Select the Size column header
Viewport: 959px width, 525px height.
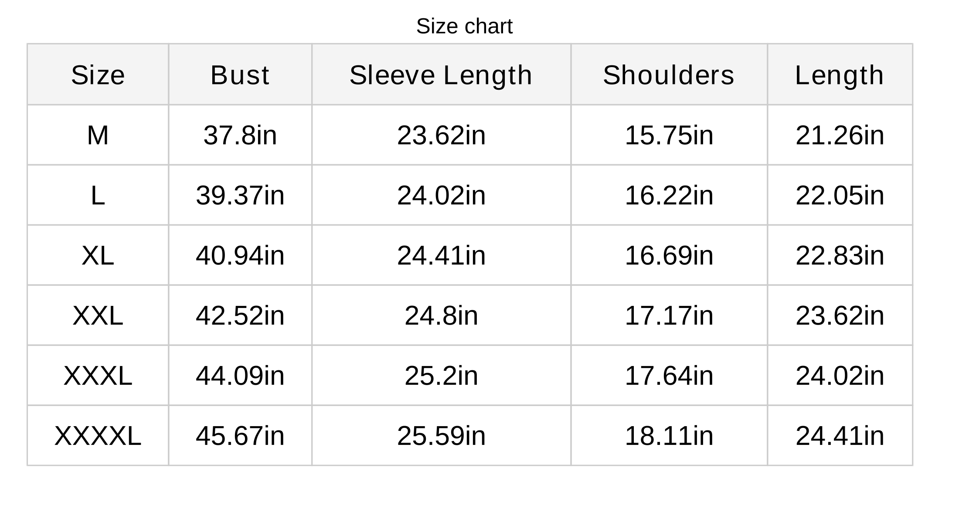click(x=98, y=75)
